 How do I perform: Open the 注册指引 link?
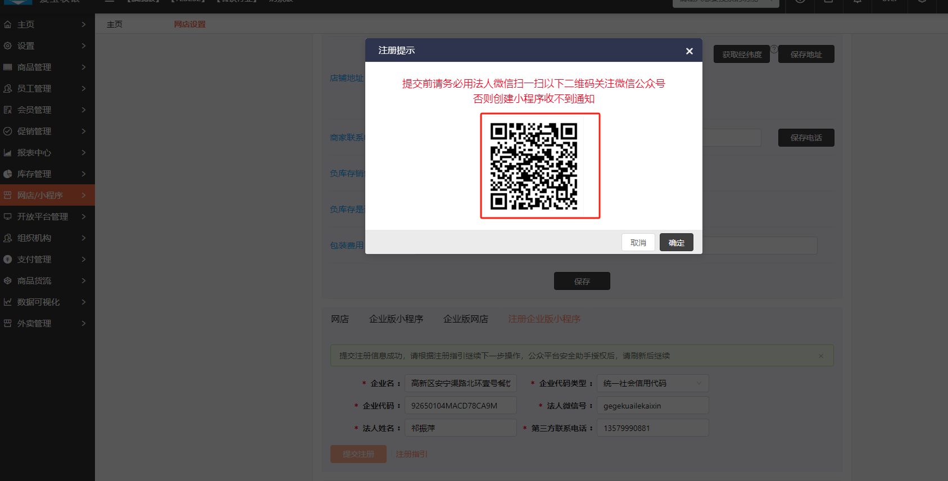tap(411, 454)
